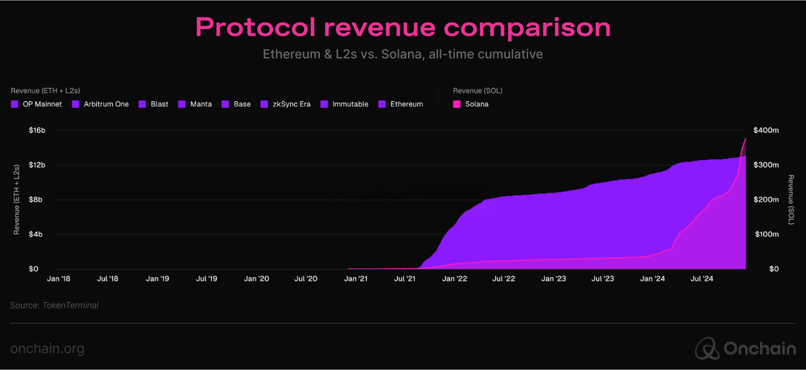Click the '$300m' right axis label
This screenshot has width=806, height=370.
pyautogui.click(x=766, y=165)
